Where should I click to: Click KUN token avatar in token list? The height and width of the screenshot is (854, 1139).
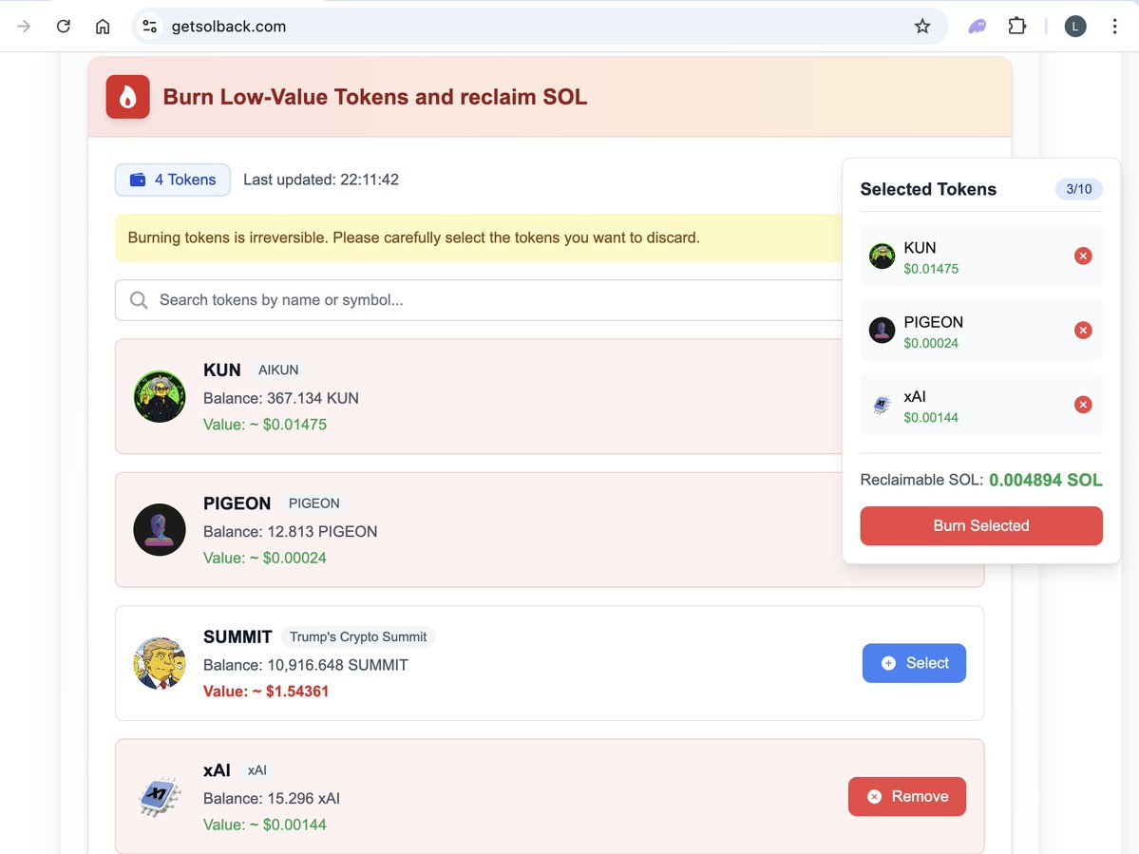click(160, 396)
